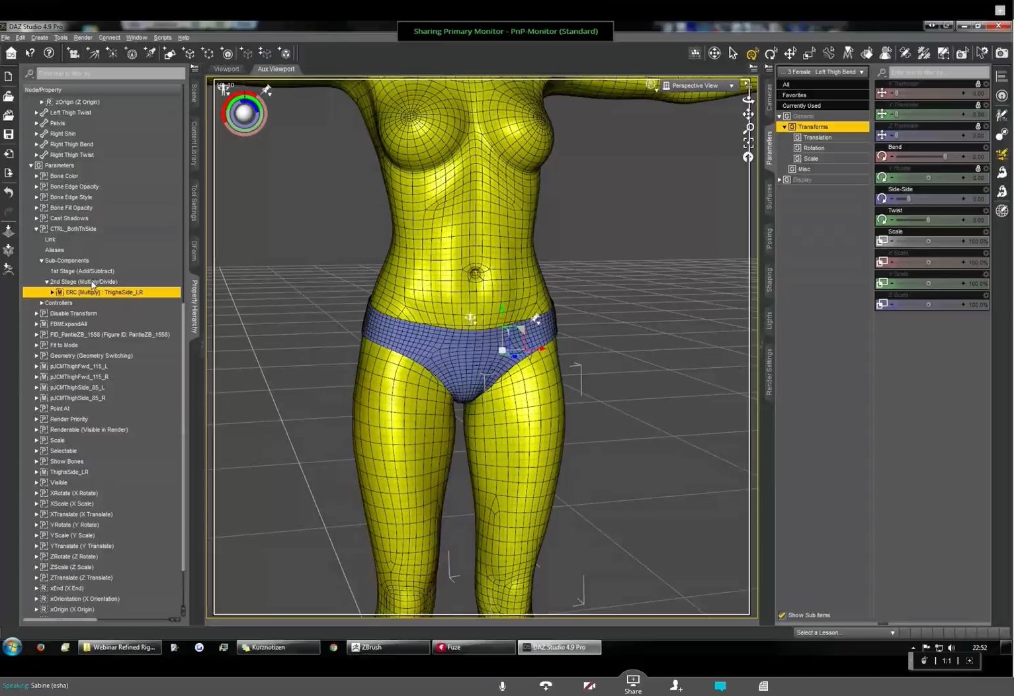Create a new camera from the toolbar
The image size is (1014, 696).
pyautogui.click(x=73, y=54)
